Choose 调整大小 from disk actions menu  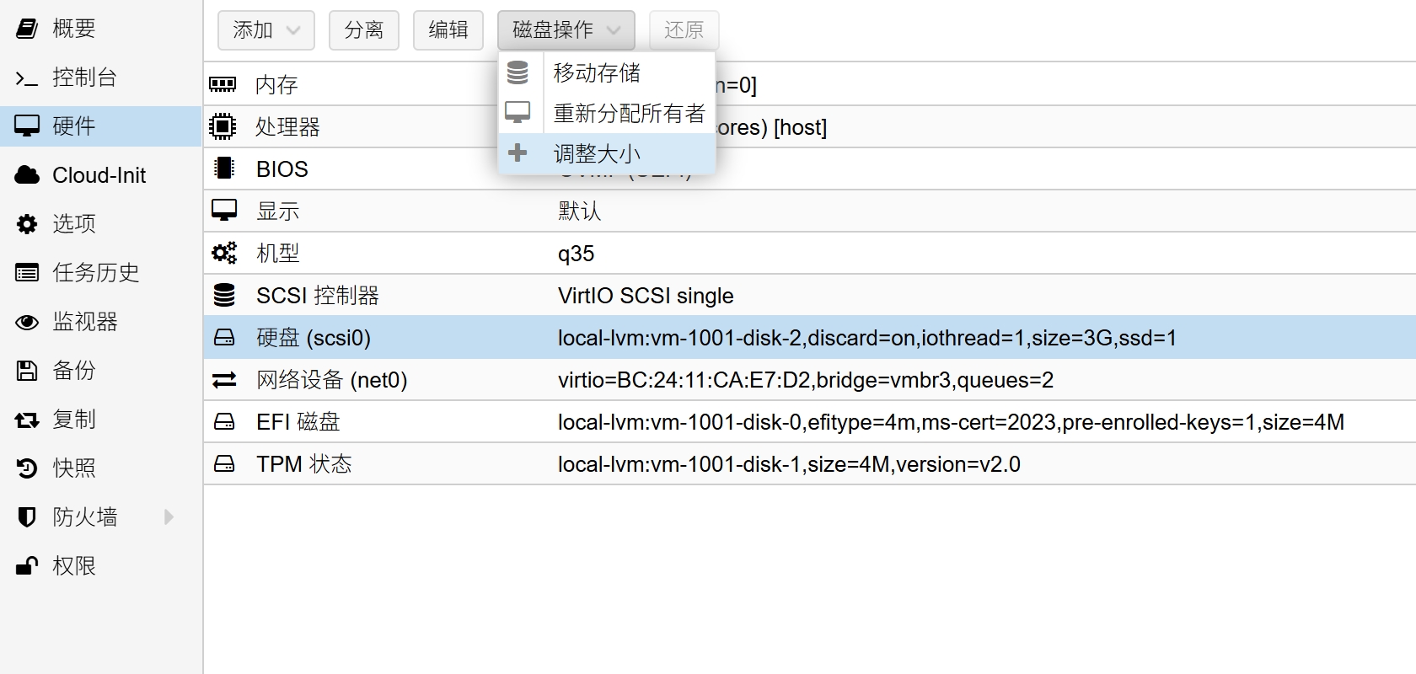pyautogui.click(x=597, y=154)
